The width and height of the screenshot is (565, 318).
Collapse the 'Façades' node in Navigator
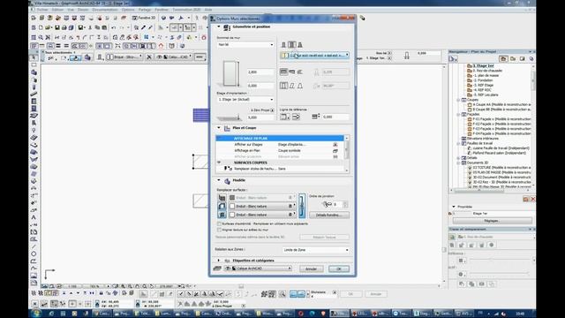pyautogui.click(x=458, y=114)
